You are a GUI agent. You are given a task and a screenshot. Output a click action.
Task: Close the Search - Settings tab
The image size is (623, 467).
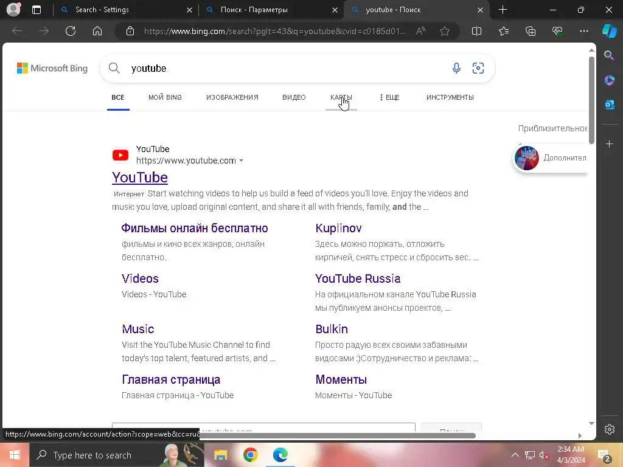pos(190,10)
